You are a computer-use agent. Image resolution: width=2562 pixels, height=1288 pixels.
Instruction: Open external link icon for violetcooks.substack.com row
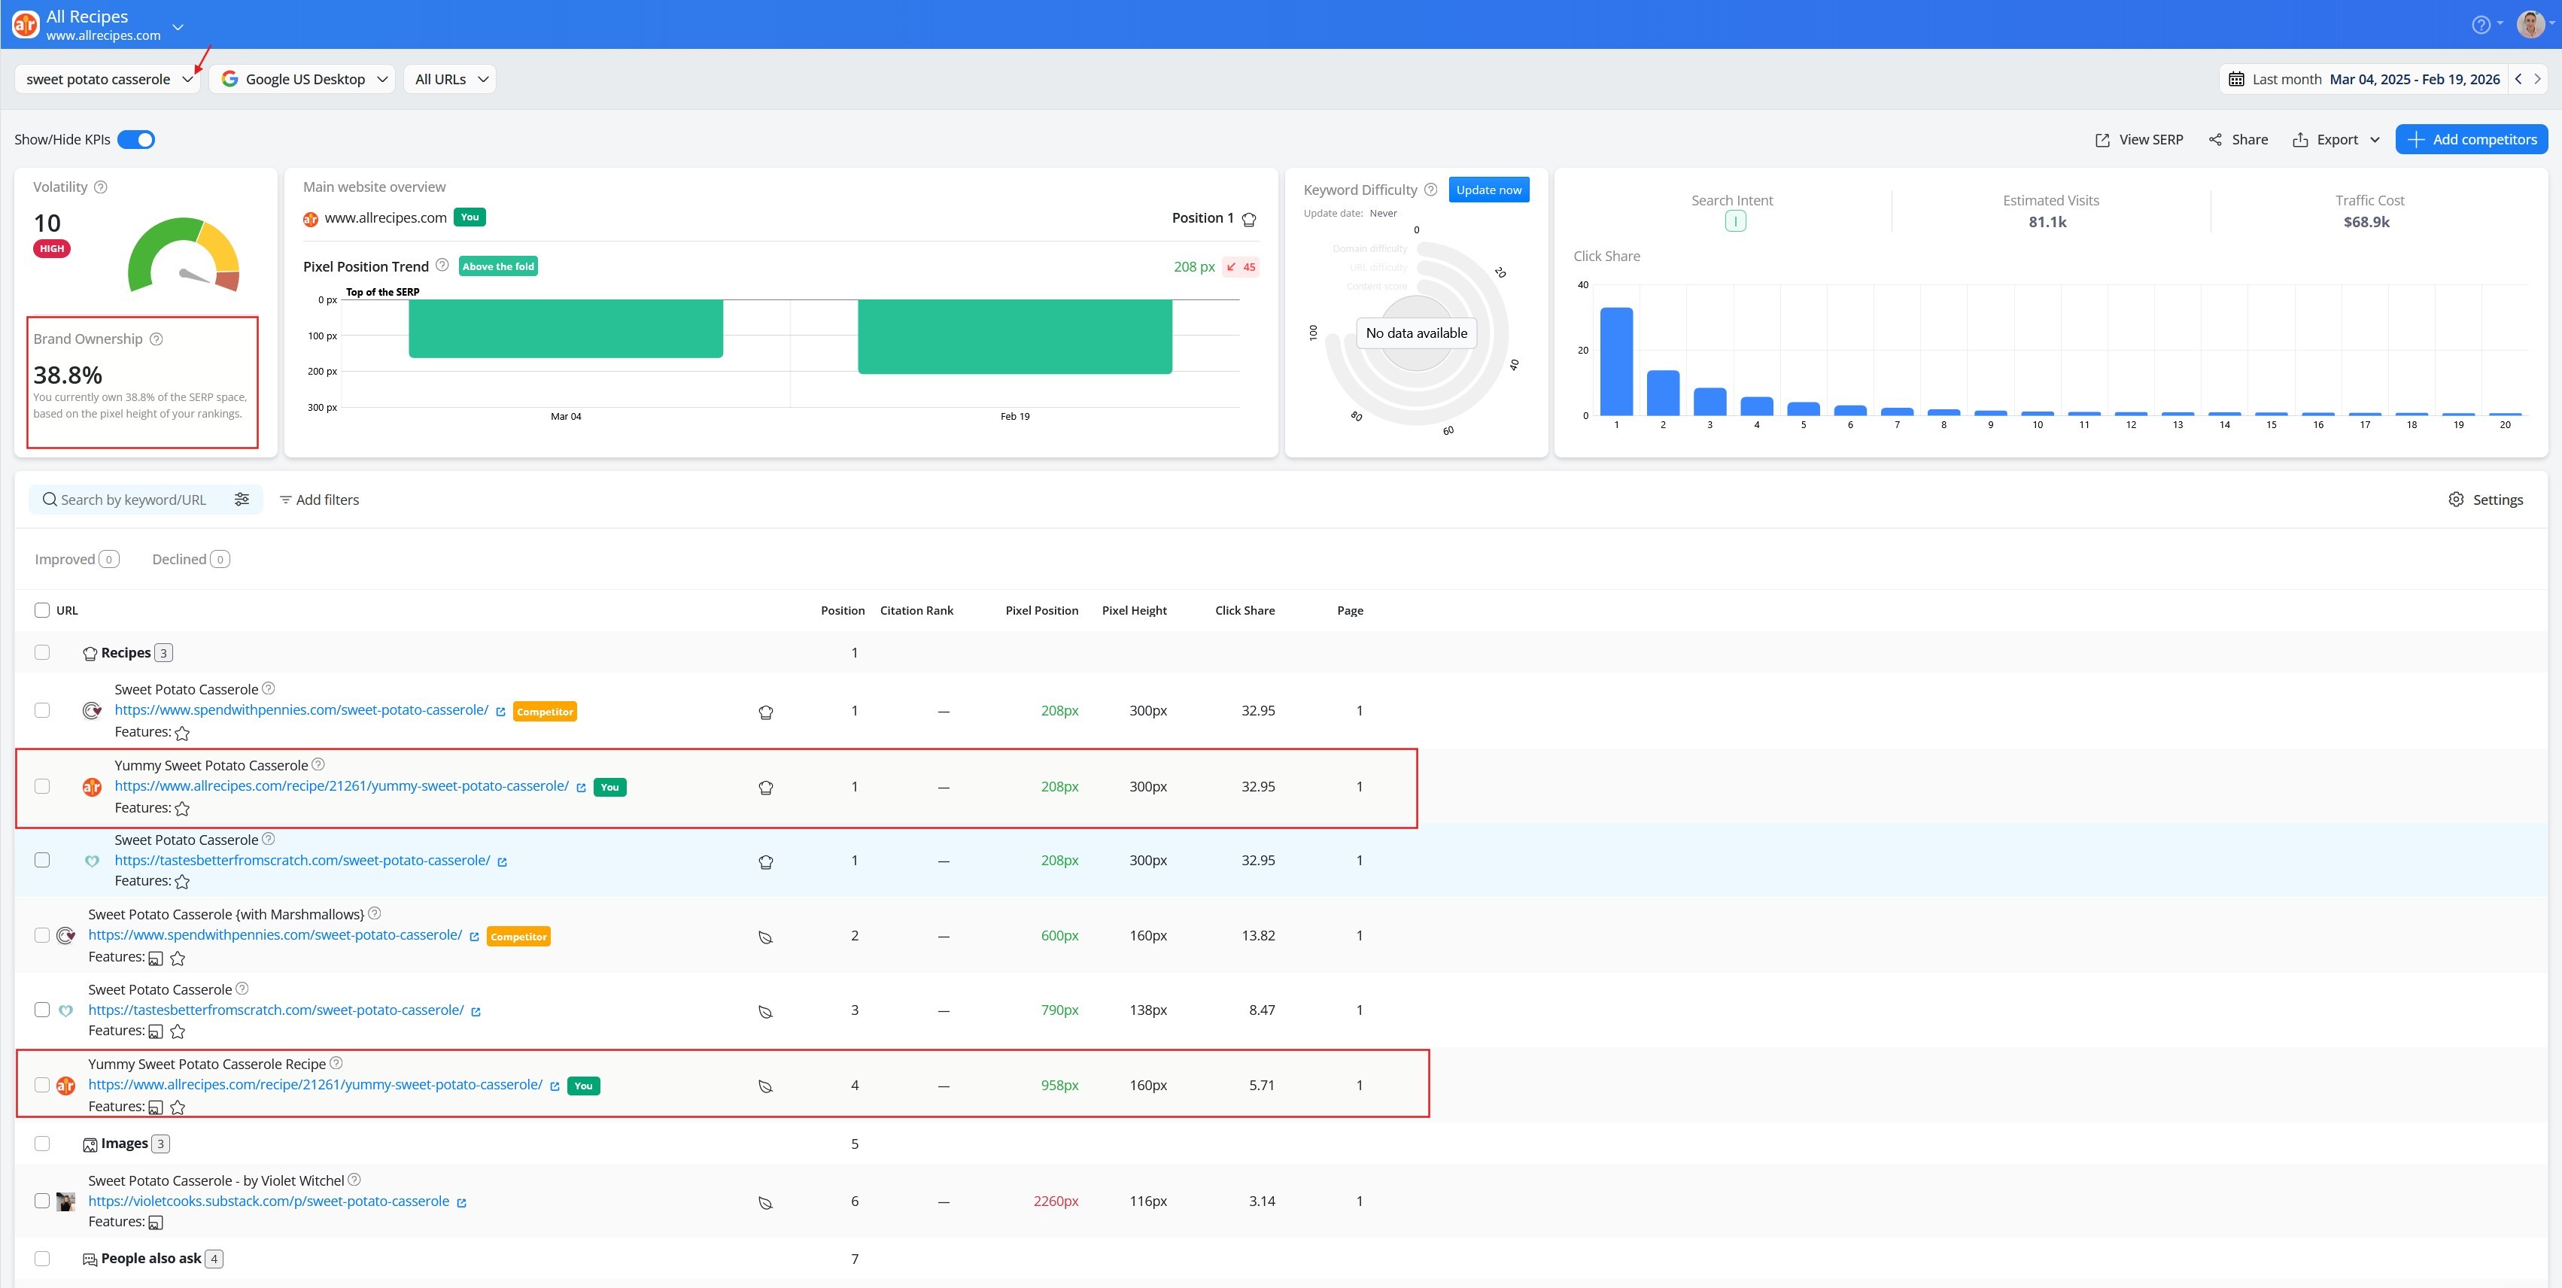[x=461, y=1202]
